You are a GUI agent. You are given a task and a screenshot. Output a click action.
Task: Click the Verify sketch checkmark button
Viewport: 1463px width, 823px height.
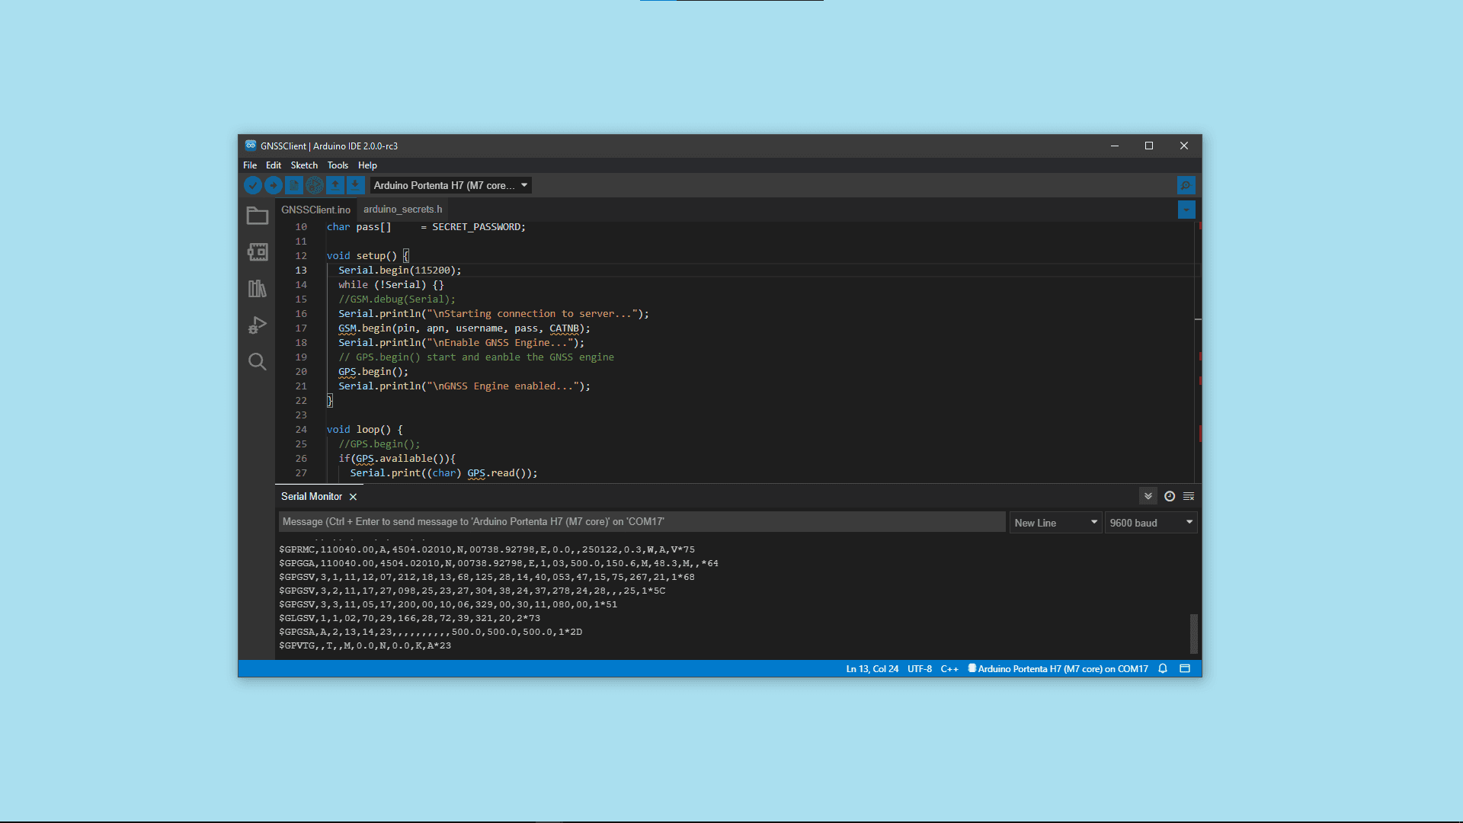coord(253,185)
